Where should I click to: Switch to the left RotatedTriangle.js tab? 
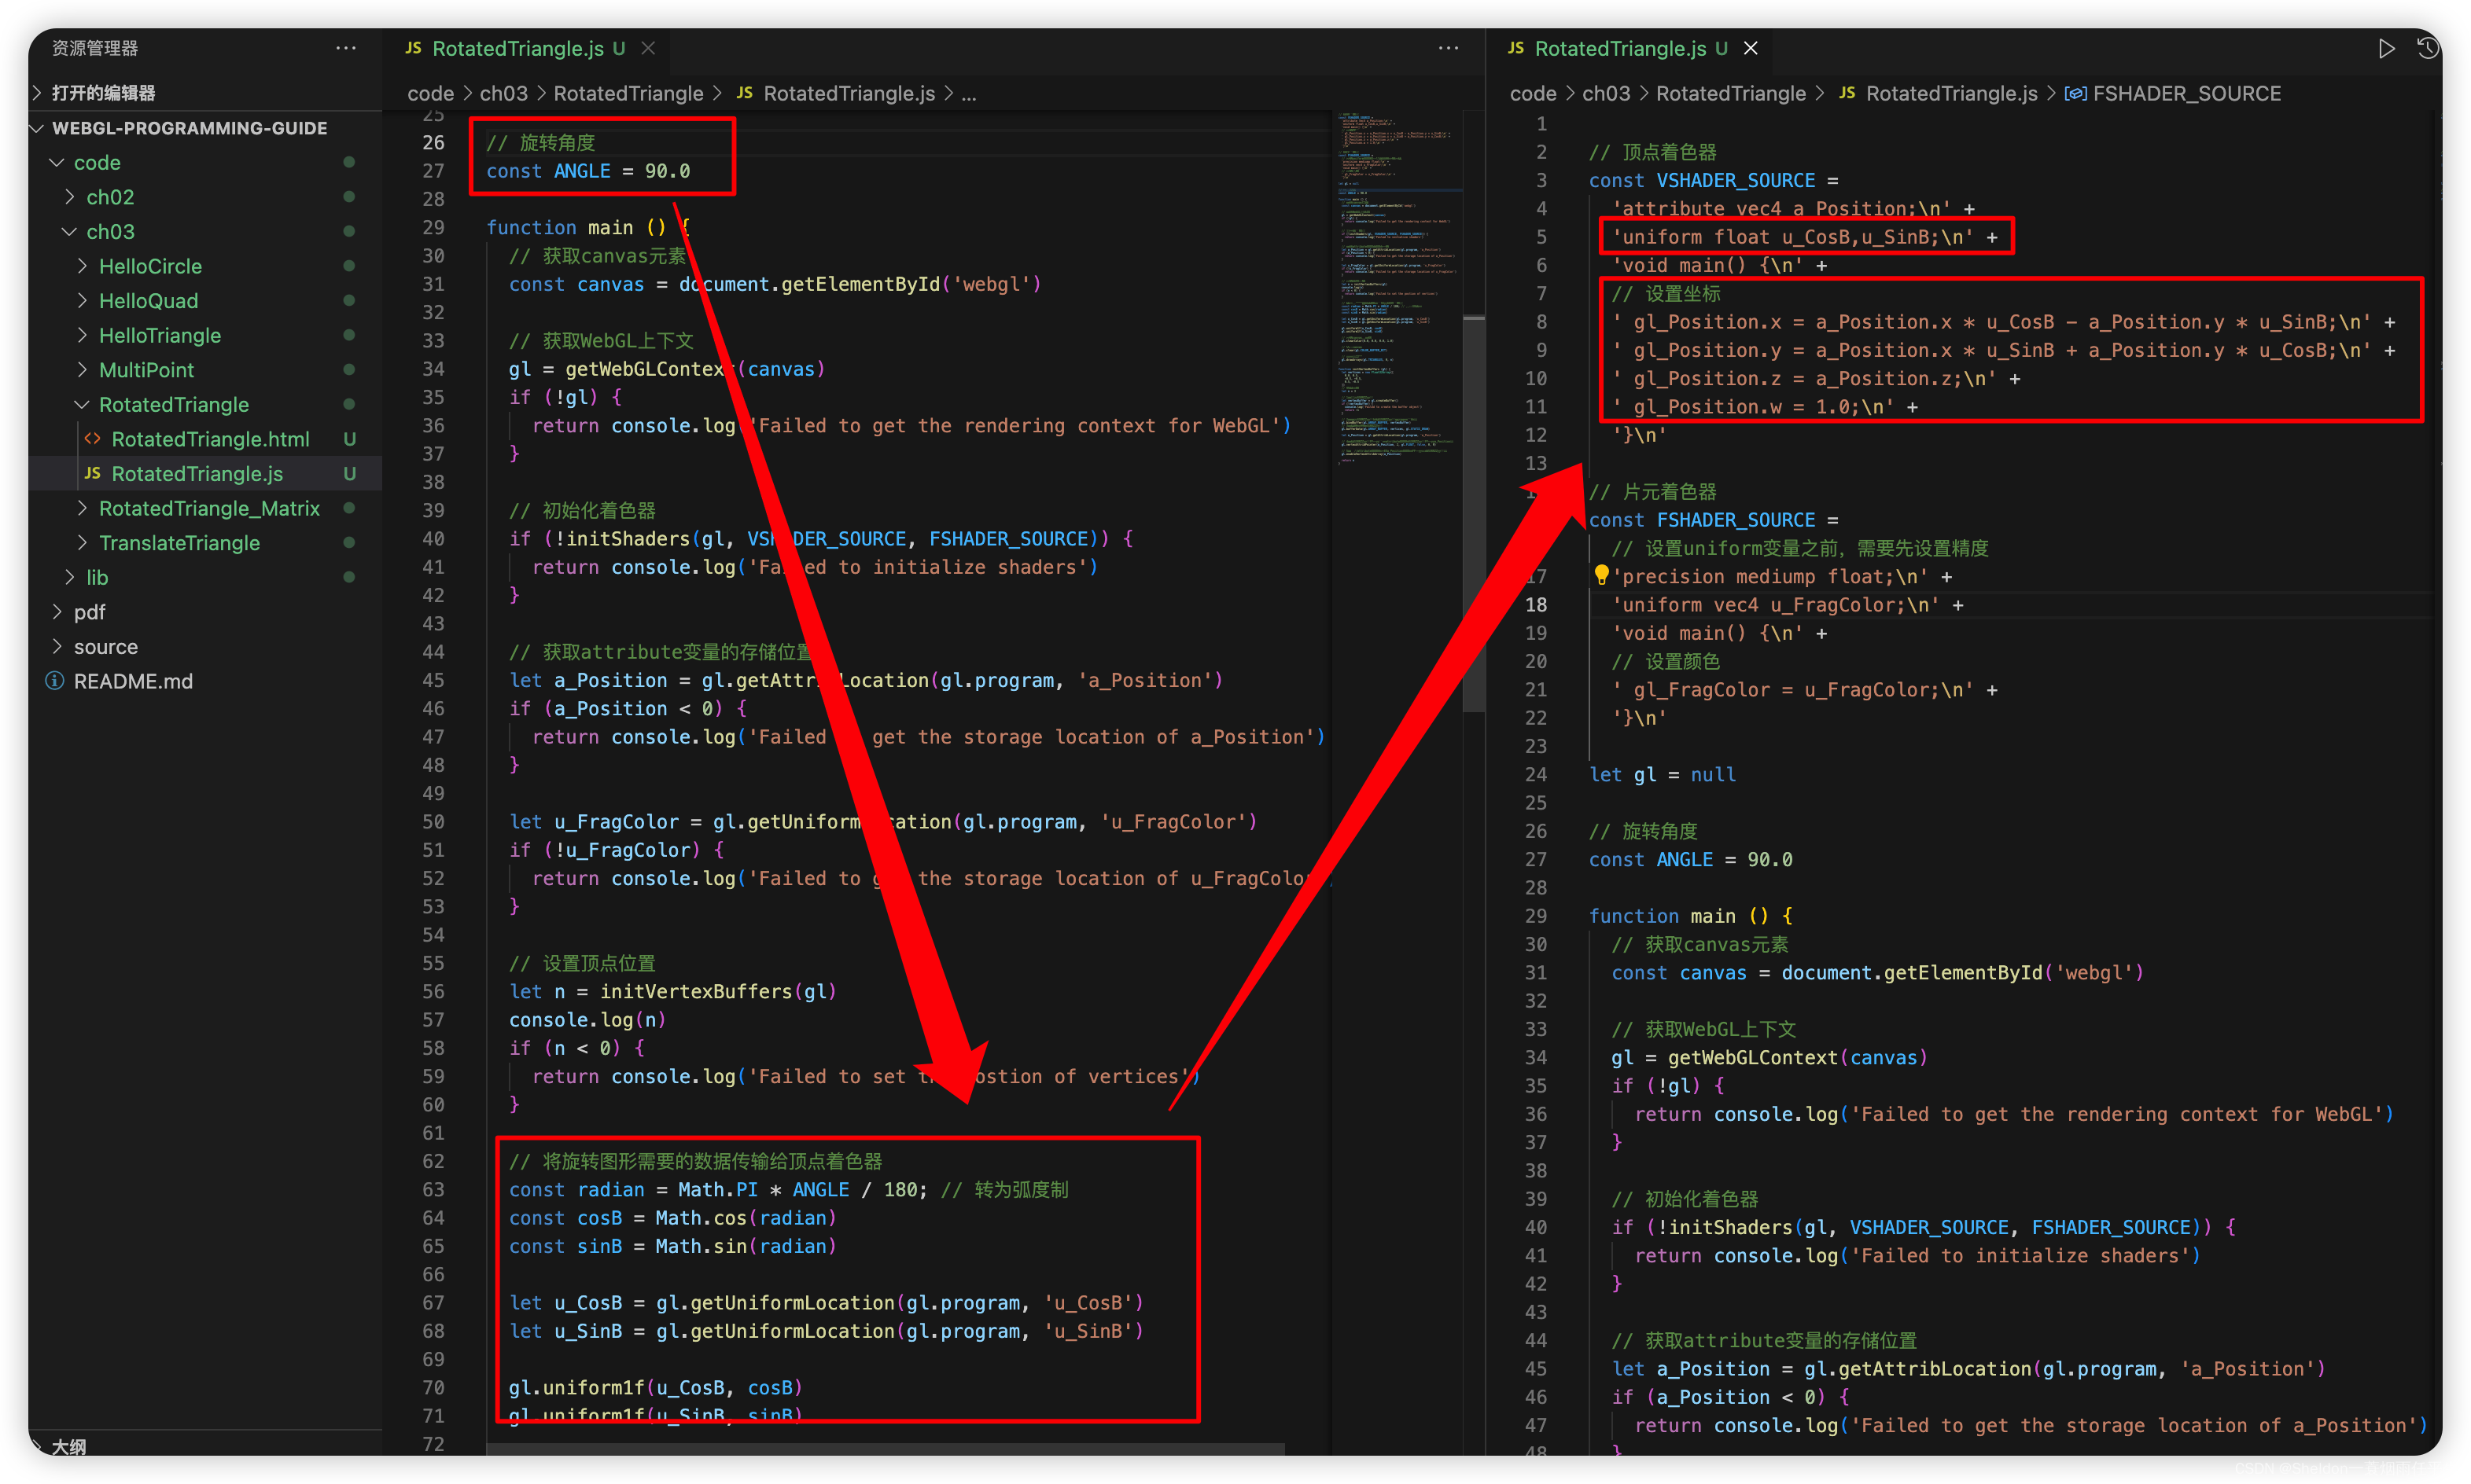[517, 48]
